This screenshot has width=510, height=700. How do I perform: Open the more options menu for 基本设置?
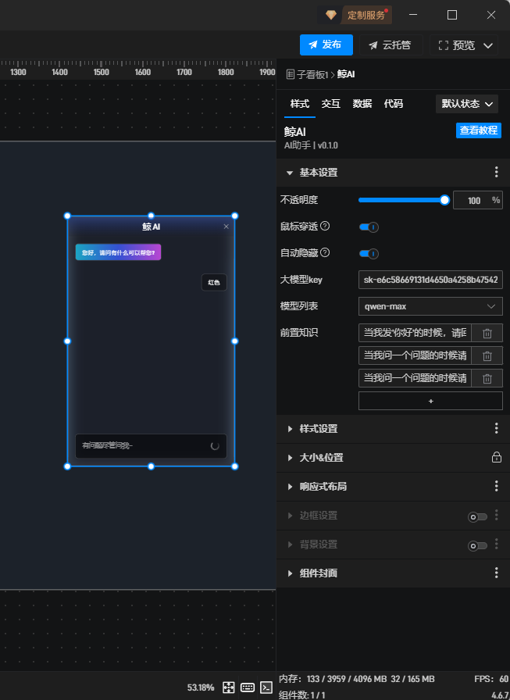[x=496, y=173]
